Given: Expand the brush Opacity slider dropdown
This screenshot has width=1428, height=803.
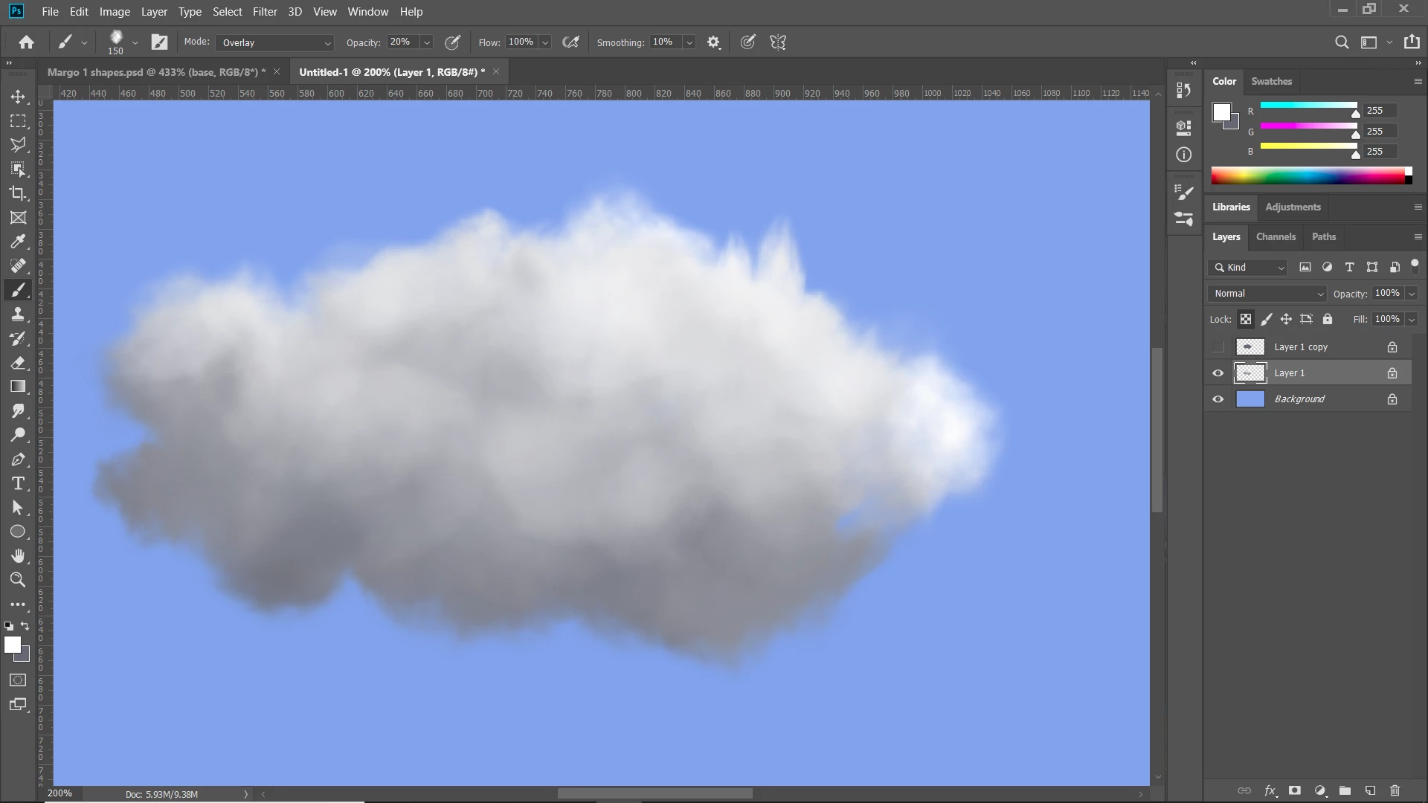Looking at the screenshot, I should point(427,42).
